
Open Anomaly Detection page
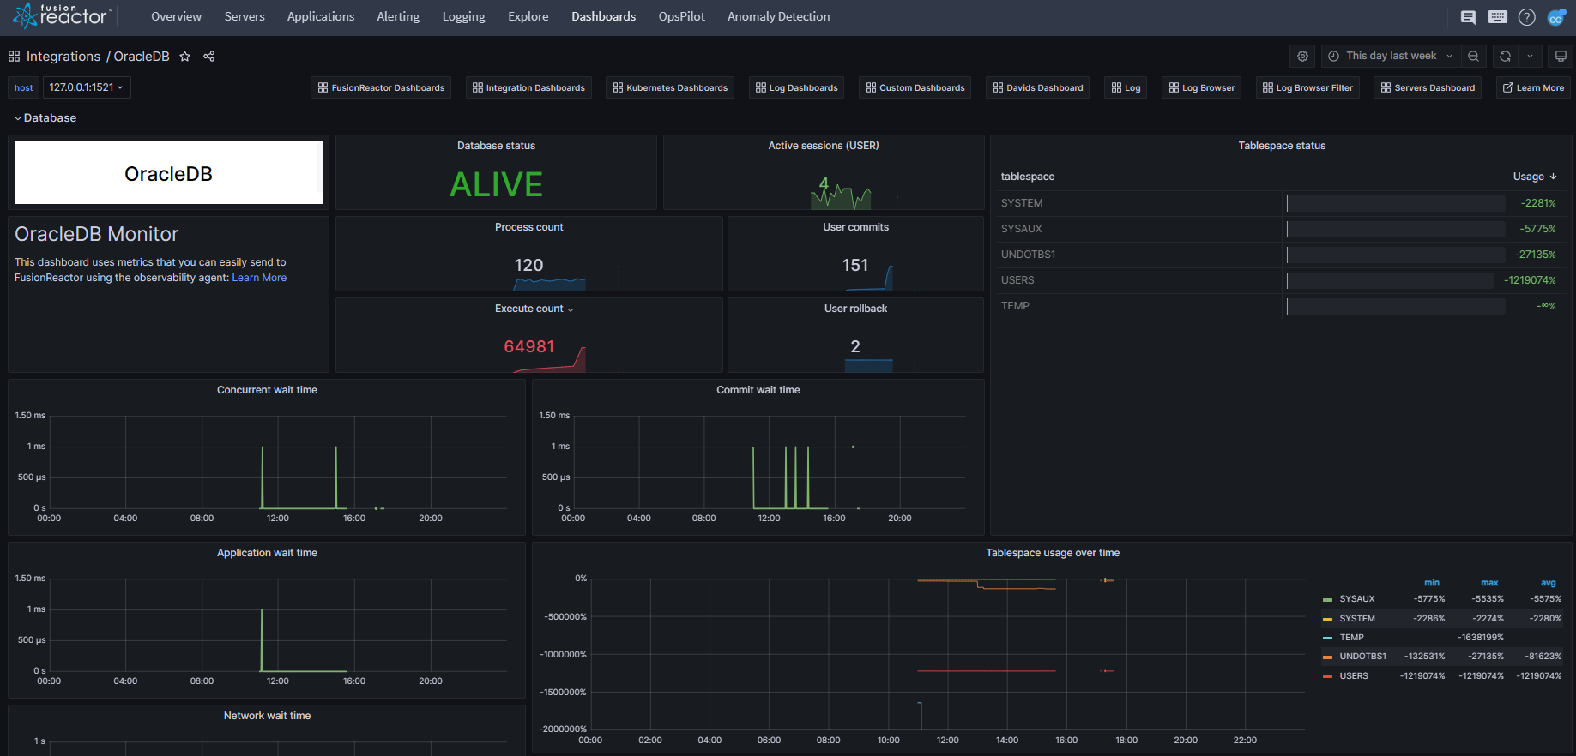tap(778, 17)
